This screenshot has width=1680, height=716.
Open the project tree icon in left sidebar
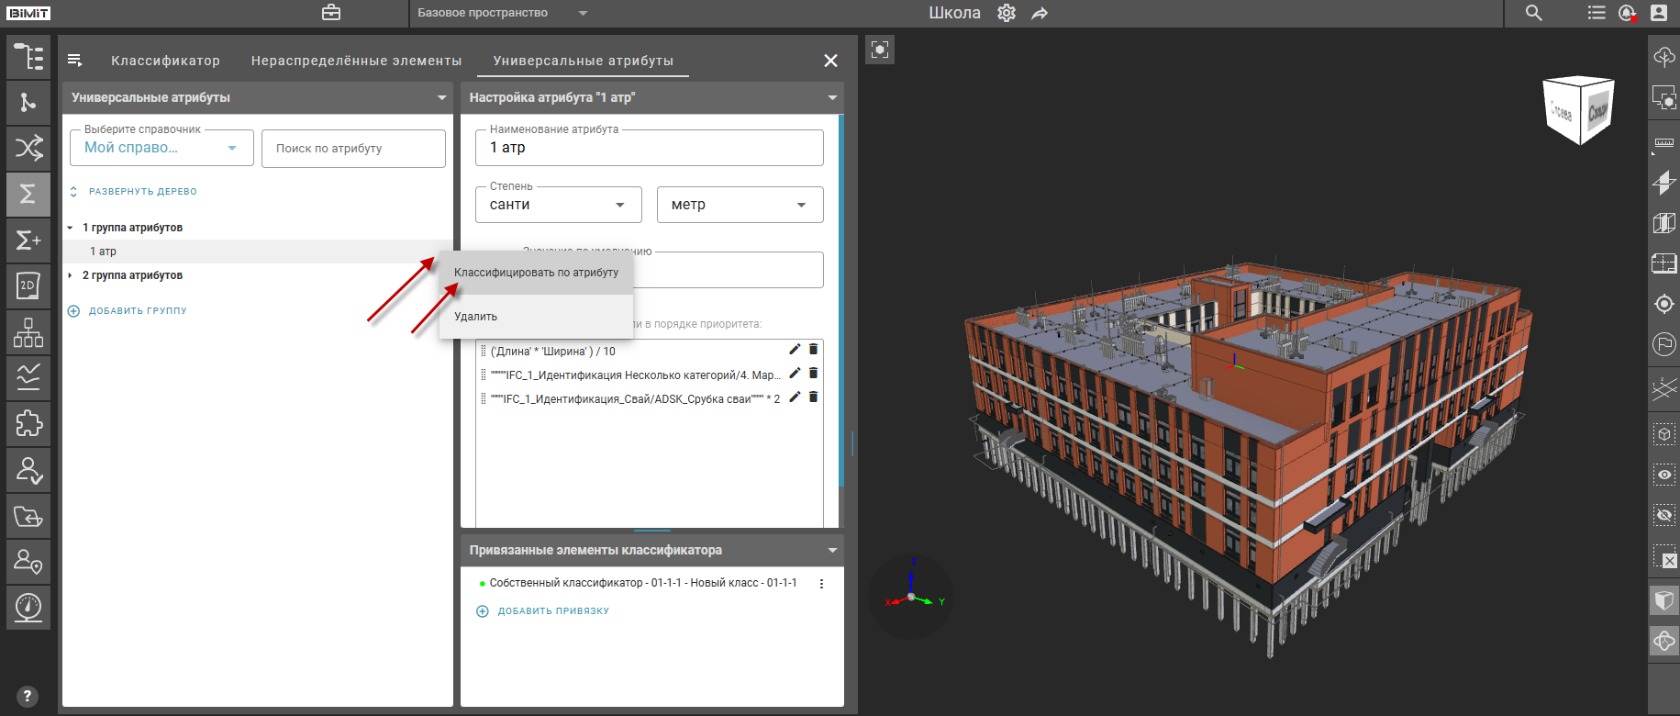(x=28, y=57)
